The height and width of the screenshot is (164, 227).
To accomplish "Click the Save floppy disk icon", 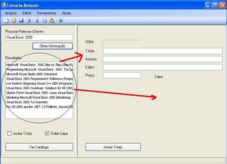I will tap(21, 21).
